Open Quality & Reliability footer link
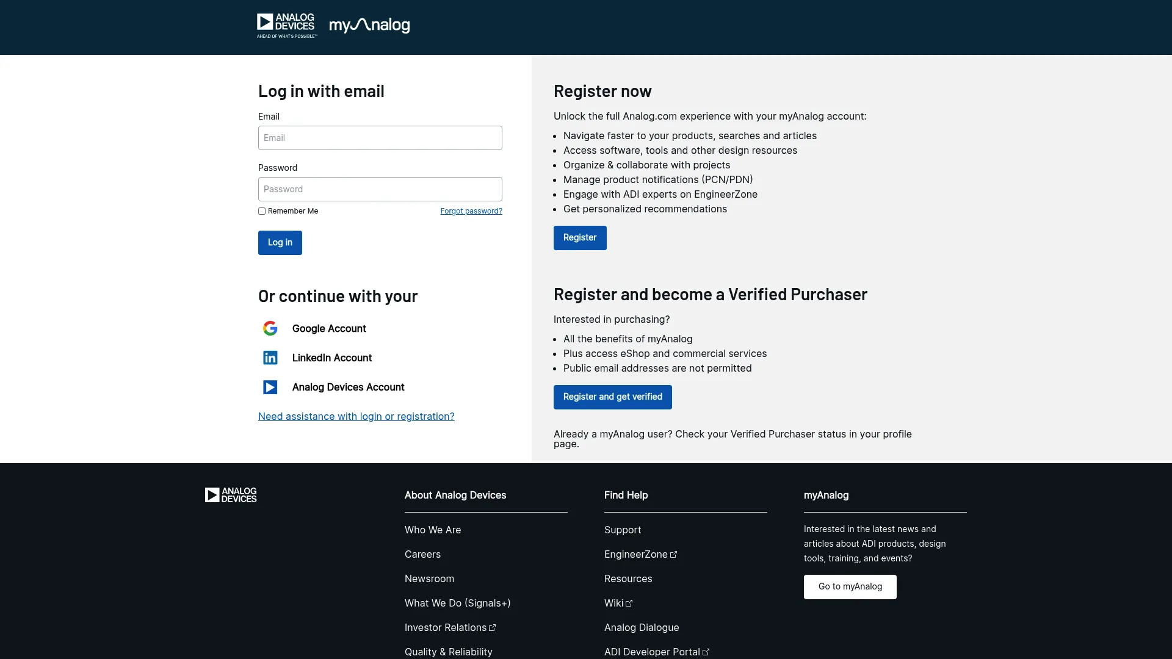This screenshot has height=659, width=1172. click(x=449, y=652)
